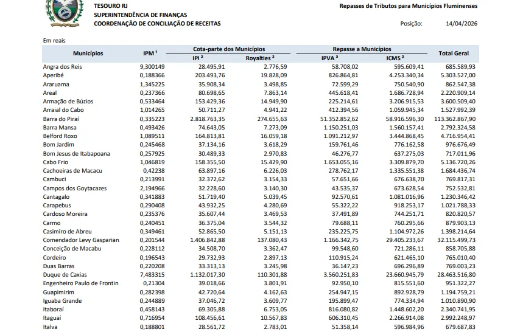The height and width of the screenshot is (332, 523).
Task: Click the IPM column header
Action: point(146,54)
